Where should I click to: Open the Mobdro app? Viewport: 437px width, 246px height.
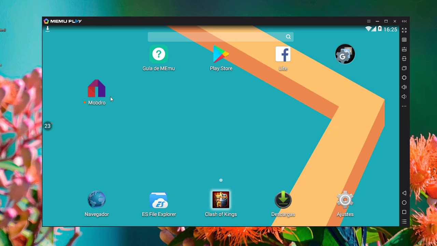click(x=97, y=89)
